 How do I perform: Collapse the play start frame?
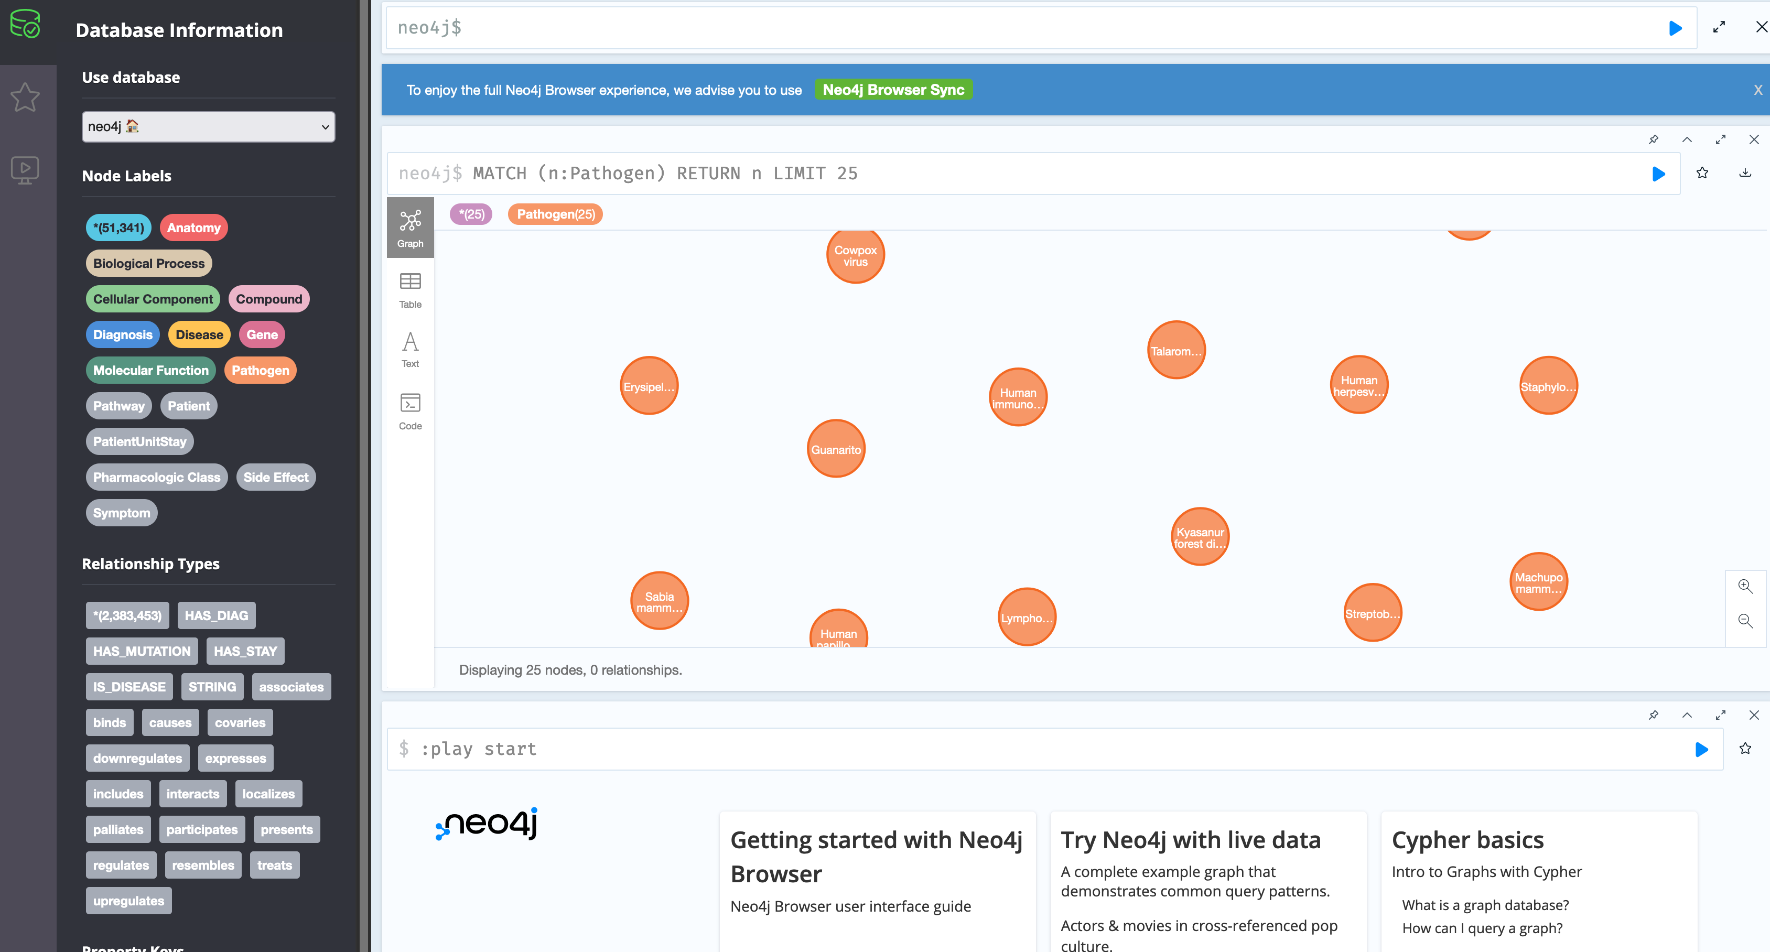click(x=1687, y=715)
